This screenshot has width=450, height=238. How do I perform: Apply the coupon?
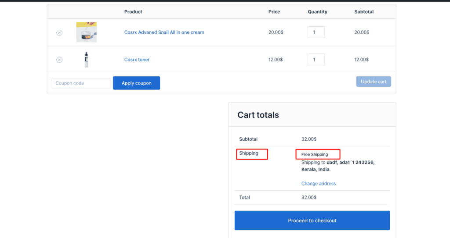pos(136,83)
